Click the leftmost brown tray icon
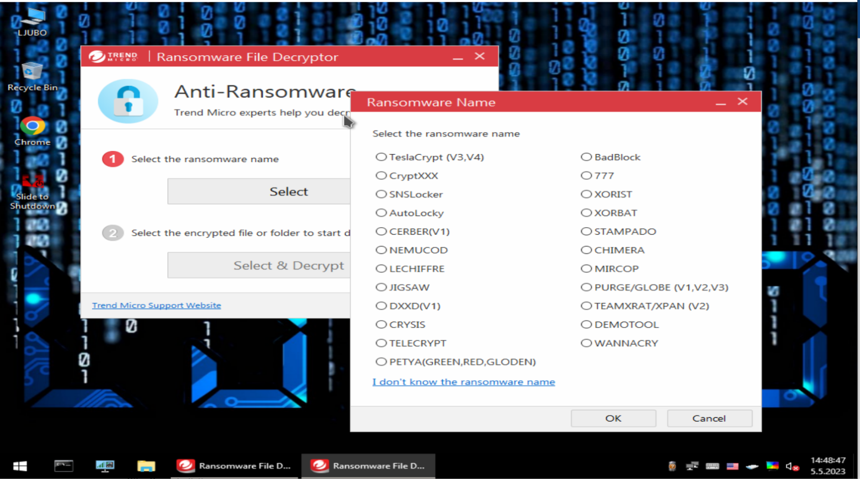This screenshot has height=479, width=860. (x=672, y=466)
